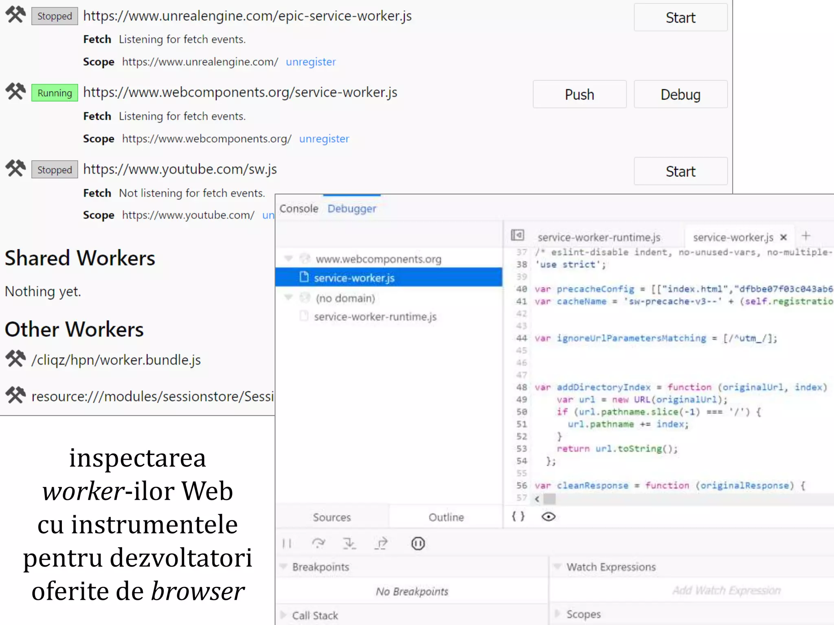Click the 'No Breakpoints' message
This screenshot has height=625, width=834.
[x=412, y=591]
